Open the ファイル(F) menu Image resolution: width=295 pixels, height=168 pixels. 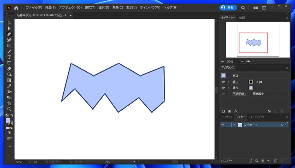pyautogui.click(x=34, y=8)
